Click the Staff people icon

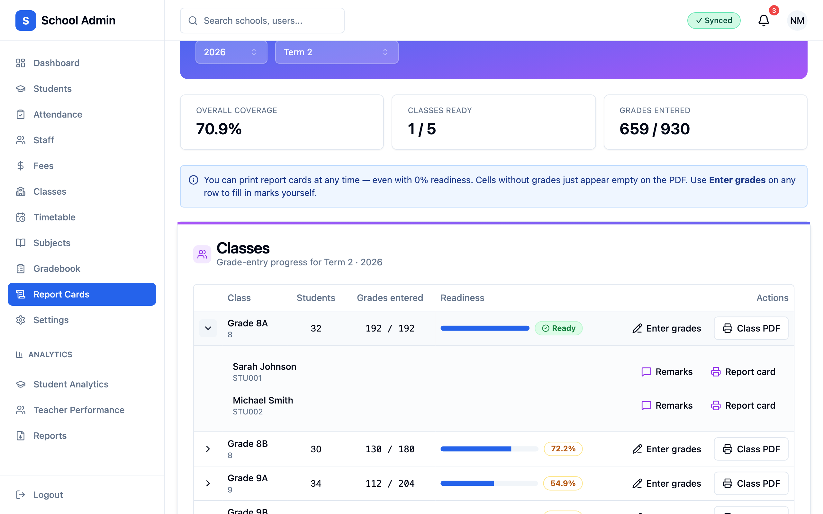point(20,140)
